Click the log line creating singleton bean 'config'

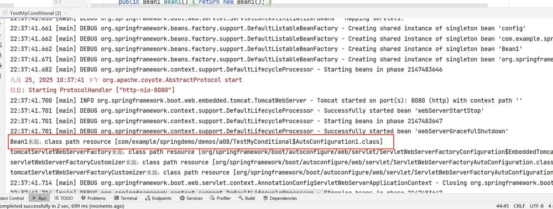point(268,29)
